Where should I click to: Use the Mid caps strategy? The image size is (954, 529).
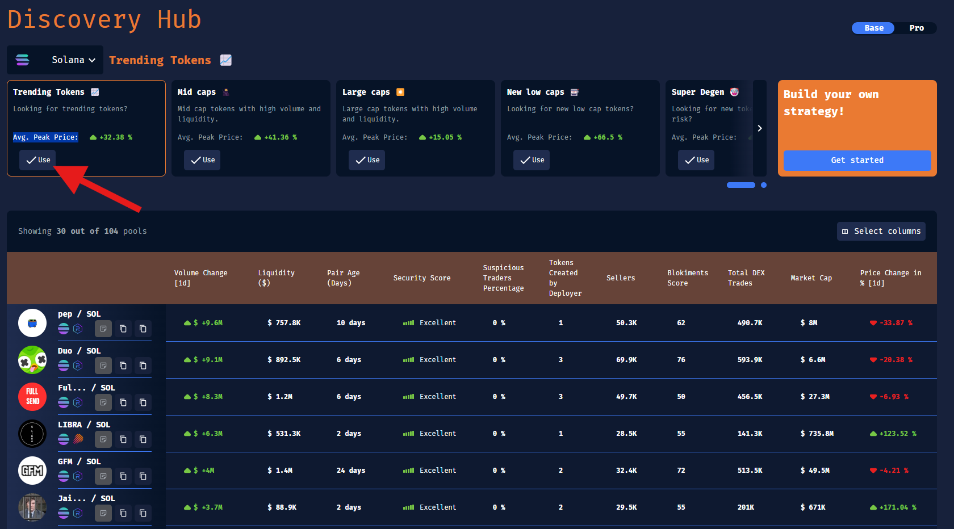(202, 160)
